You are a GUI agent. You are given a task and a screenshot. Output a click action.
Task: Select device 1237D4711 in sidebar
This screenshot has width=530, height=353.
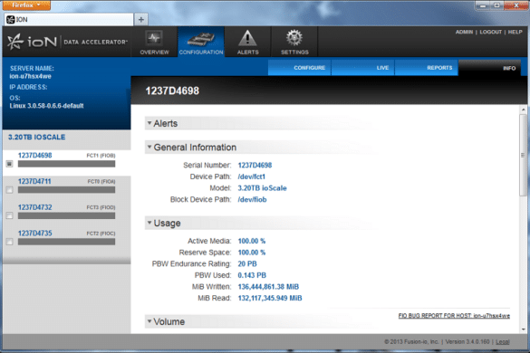click(34, 181)
